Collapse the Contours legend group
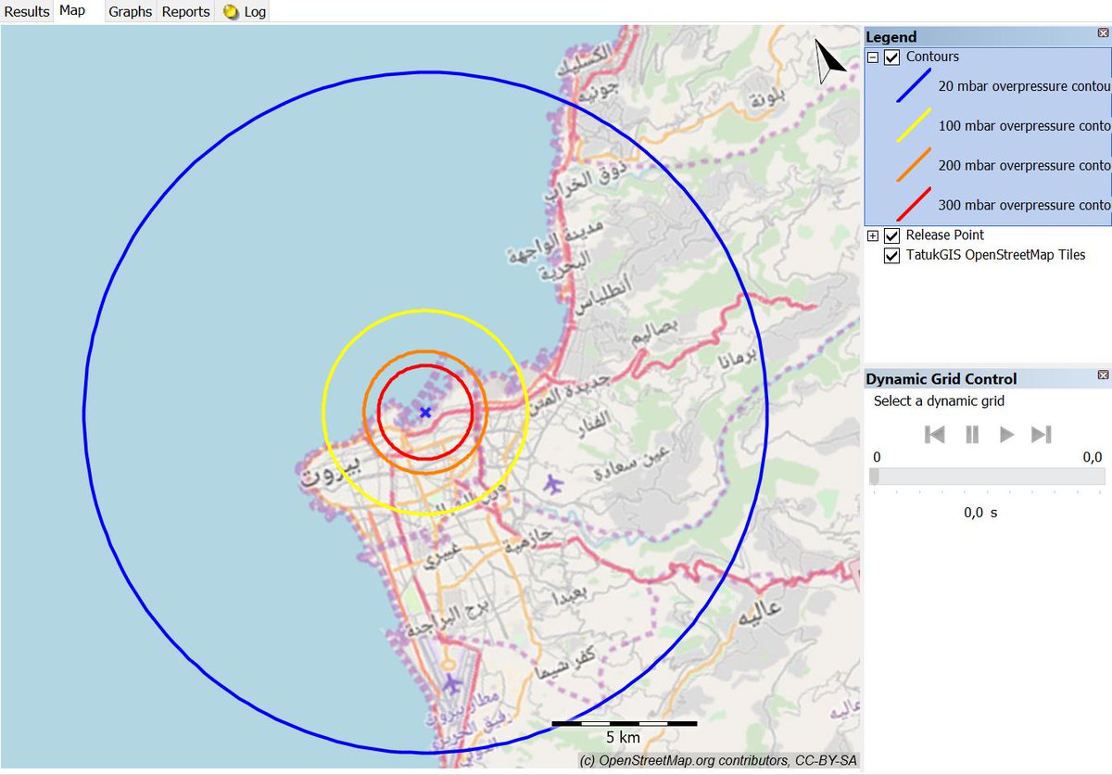The height and width of the screenshot is (775, 1112). tap(872, 57)
